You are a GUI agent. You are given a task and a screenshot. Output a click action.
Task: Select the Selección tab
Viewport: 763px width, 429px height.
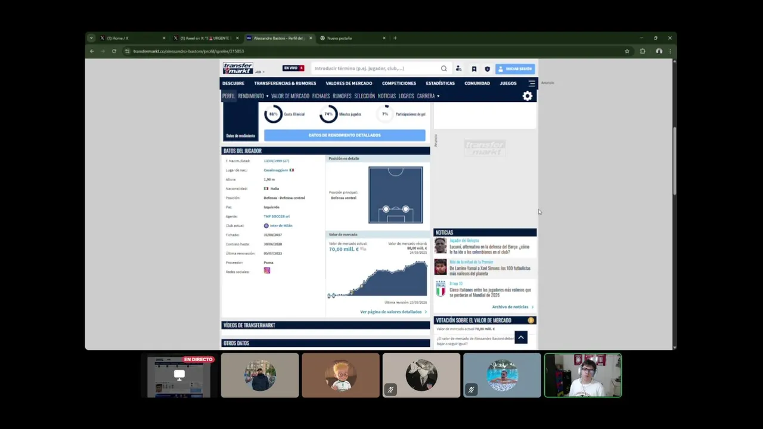(x=364, y=96)
